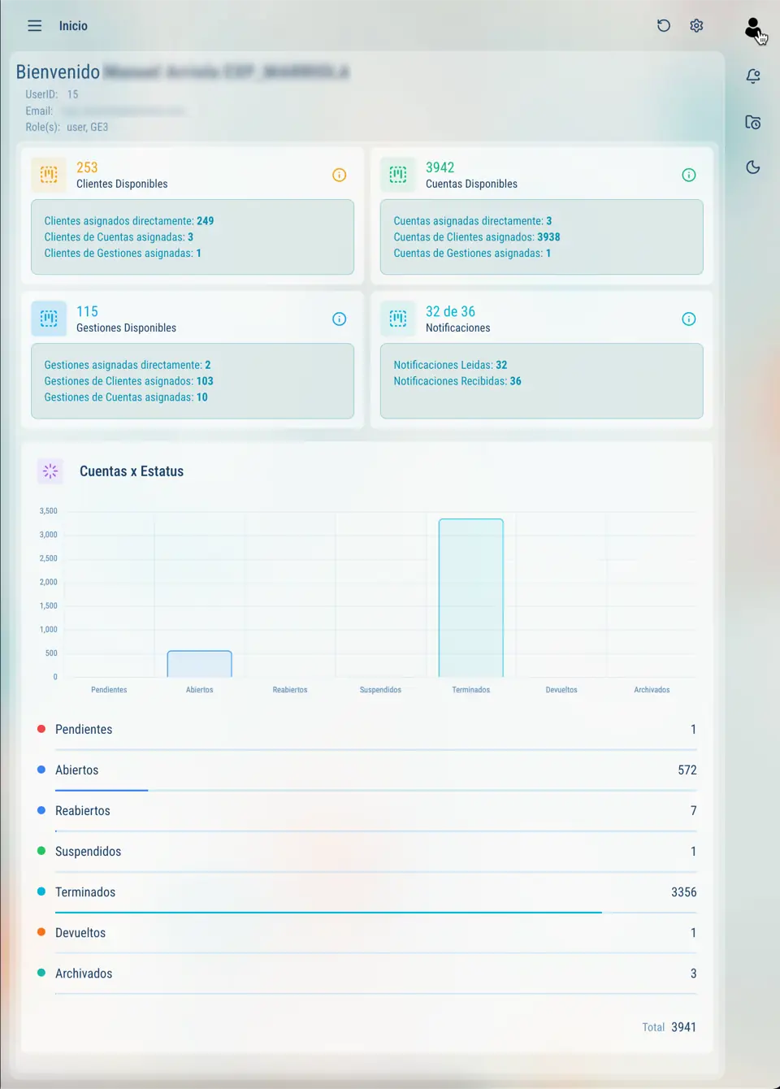Toggle dark mode with the moon icon
This screenshot has height=1089, width=780.
[753, 167]
